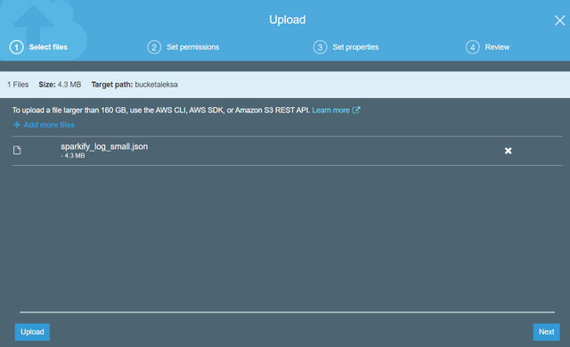Click the Add more files link
Viewport: 570px width, 347px height.
[49, 125]
